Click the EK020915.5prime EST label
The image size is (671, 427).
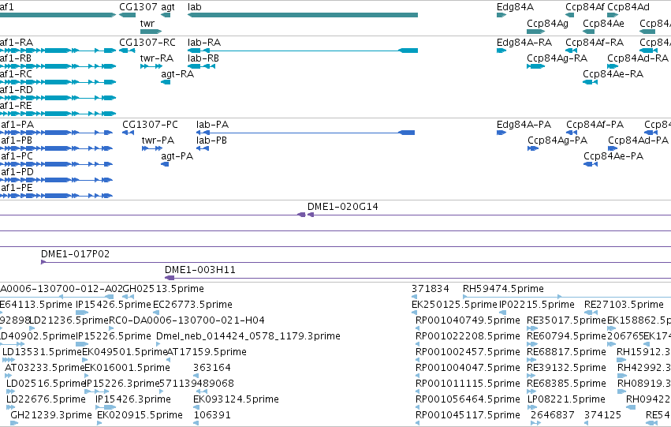coord(140,415)
